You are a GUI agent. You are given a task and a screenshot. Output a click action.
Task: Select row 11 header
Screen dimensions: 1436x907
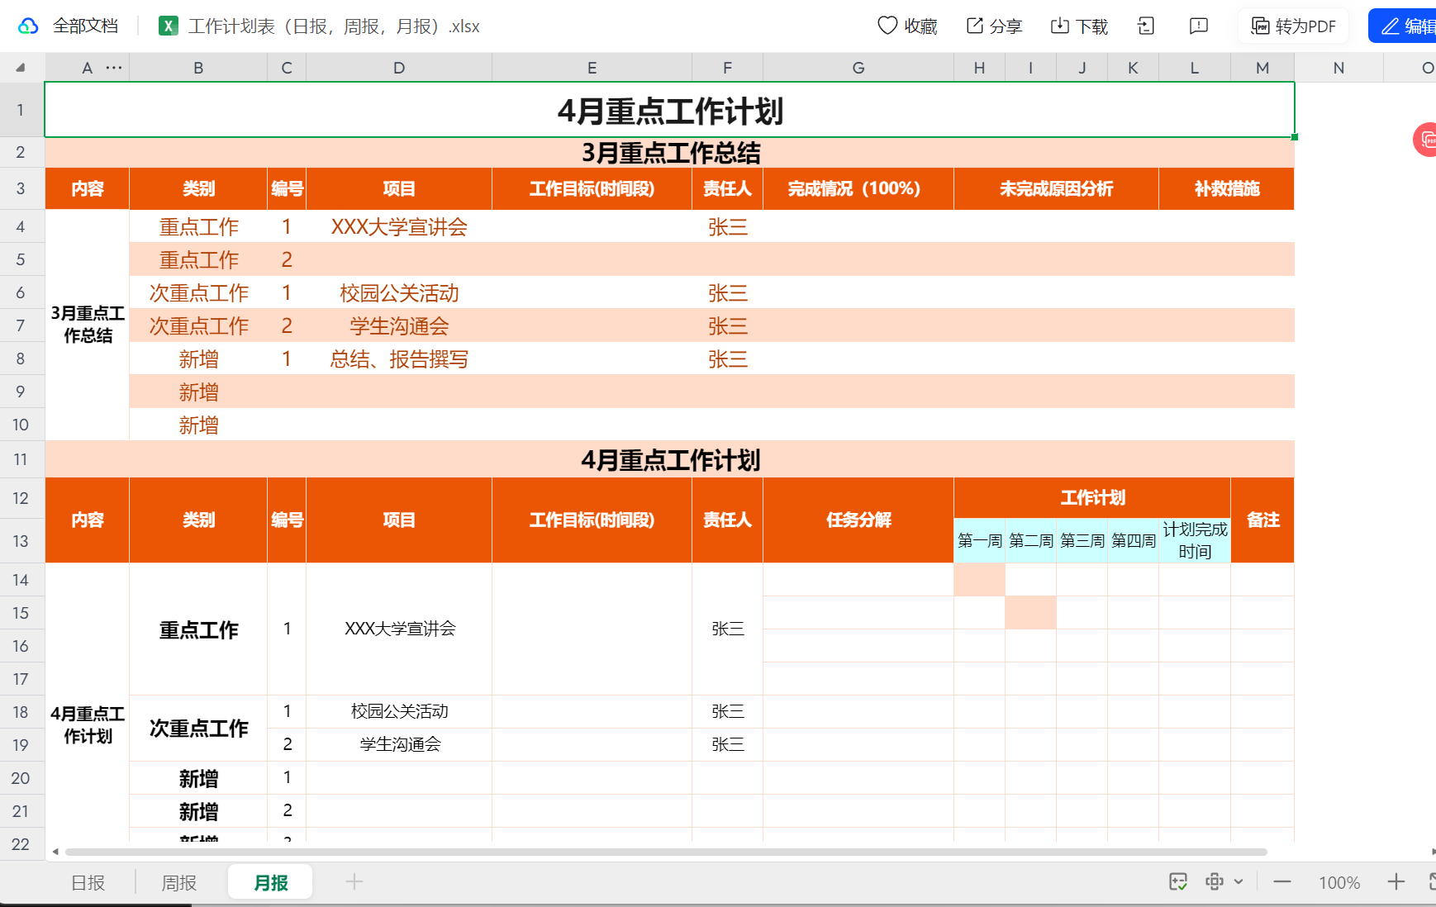pos(21,459)
